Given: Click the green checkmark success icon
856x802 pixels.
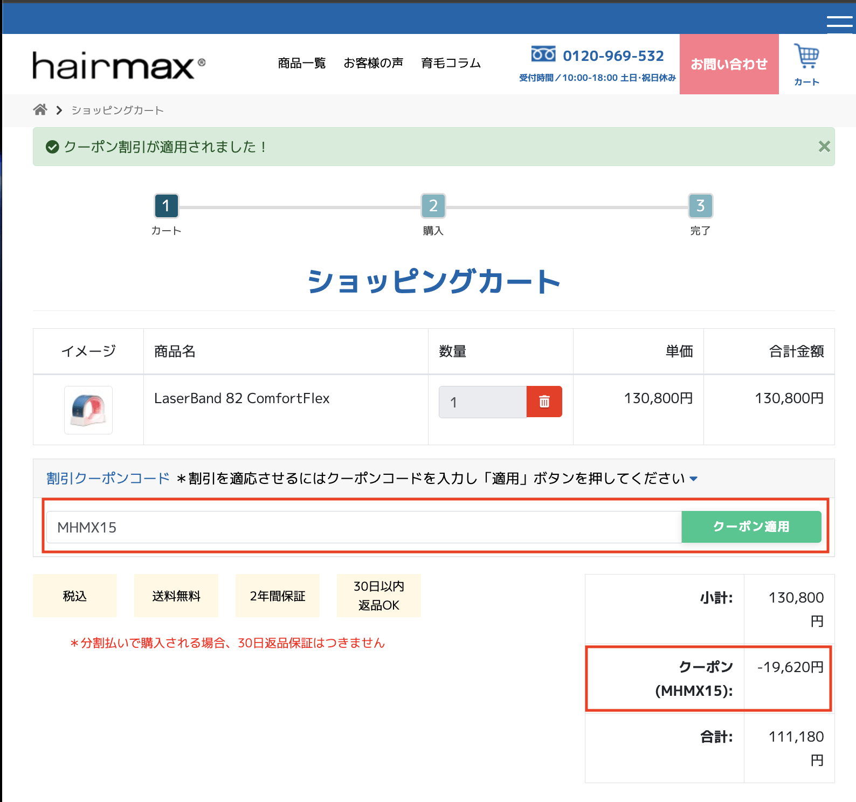Looking at the screenshot, I should (52, 147).
